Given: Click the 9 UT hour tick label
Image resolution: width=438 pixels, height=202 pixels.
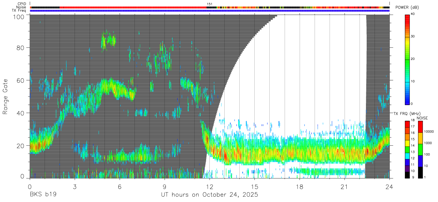Looking at the screenshot, I should (x=164, y=187).
